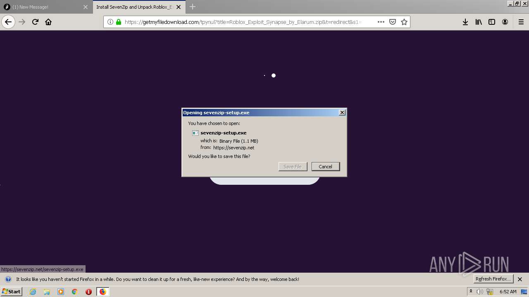Show hidden system tray icons

click(471, 291)
